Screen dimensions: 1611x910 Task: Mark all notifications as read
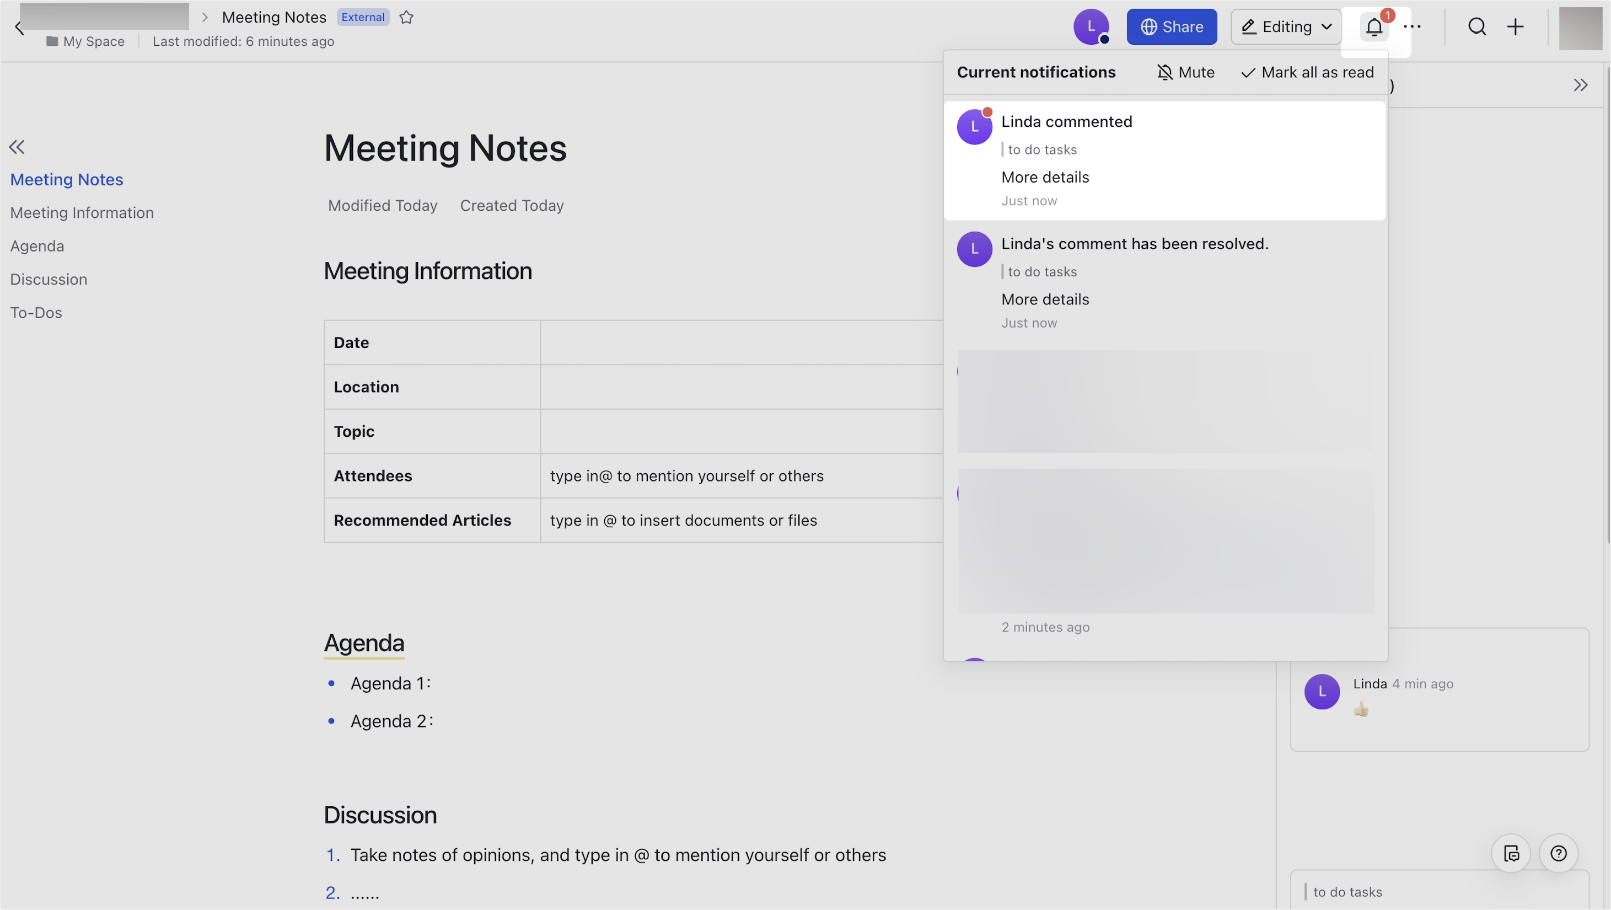click(x=1308, y=73)
